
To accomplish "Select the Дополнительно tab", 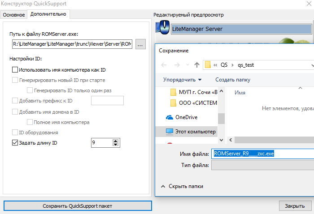I will (x=48, y=14).
